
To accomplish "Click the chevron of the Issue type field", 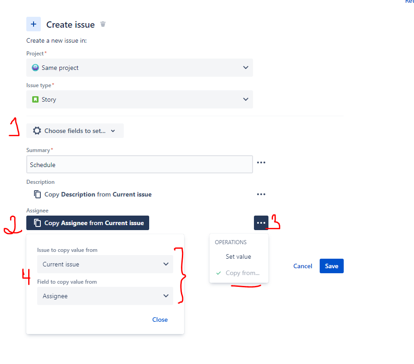I will coord(246,99).
